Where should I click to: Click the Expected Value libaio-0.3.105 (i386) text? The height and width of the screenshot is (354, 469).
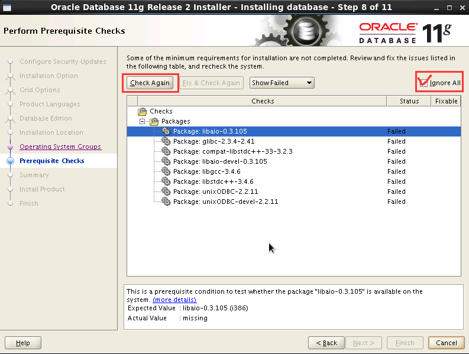(x=215, y=308)
